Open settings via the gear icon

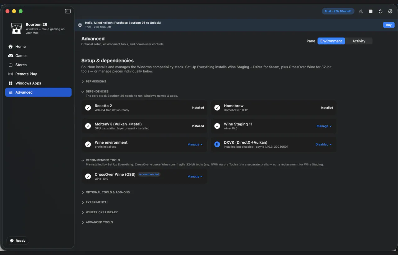coord(390,11)
